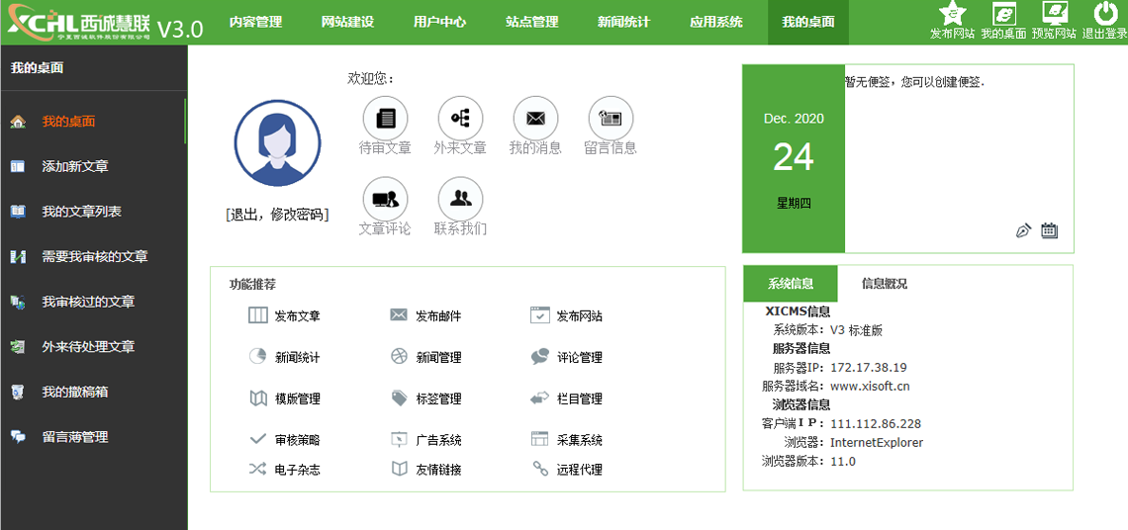Click the 发布网站 star icon in header
1128x530 pixels.
point(952,14)
